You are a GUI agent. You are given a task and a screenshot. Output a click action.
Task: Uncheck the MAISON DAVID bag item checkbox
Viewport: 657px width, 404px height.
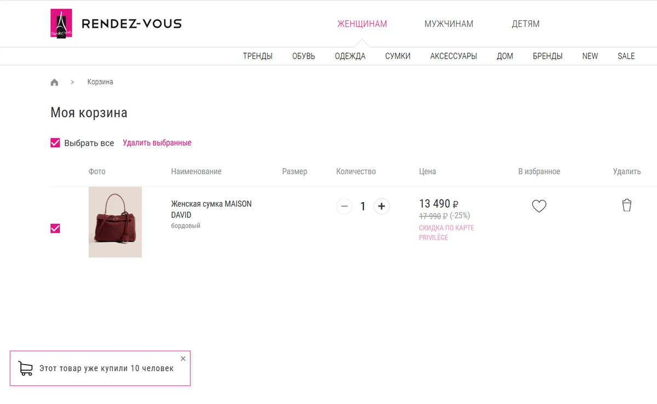point(55,228)
